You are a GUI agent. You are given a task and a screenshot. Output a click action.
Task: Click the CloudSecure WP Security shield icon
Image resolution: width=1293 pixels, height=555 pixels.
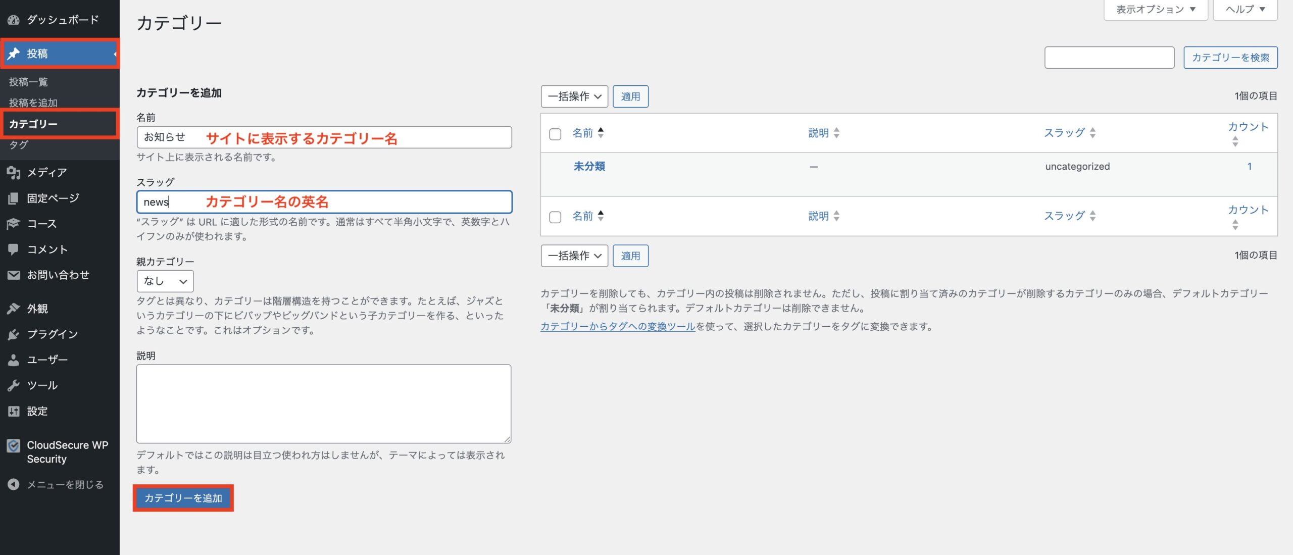[14, 446]
